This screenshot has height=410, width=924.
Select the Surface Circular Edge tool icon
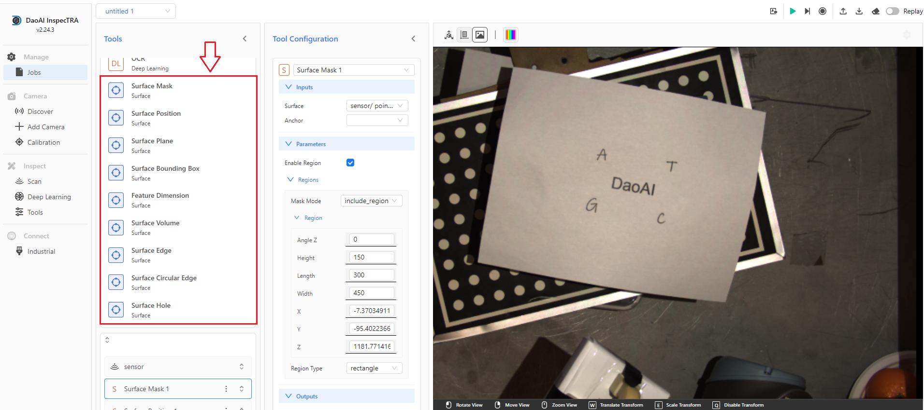coord(116,282)
